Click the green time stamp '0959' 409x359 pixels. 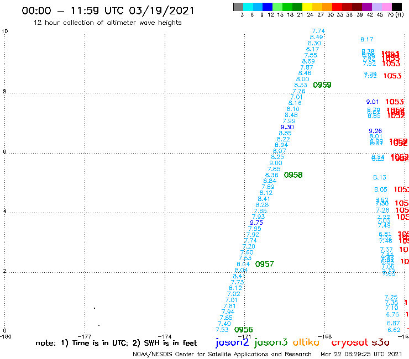pos(322,85)
